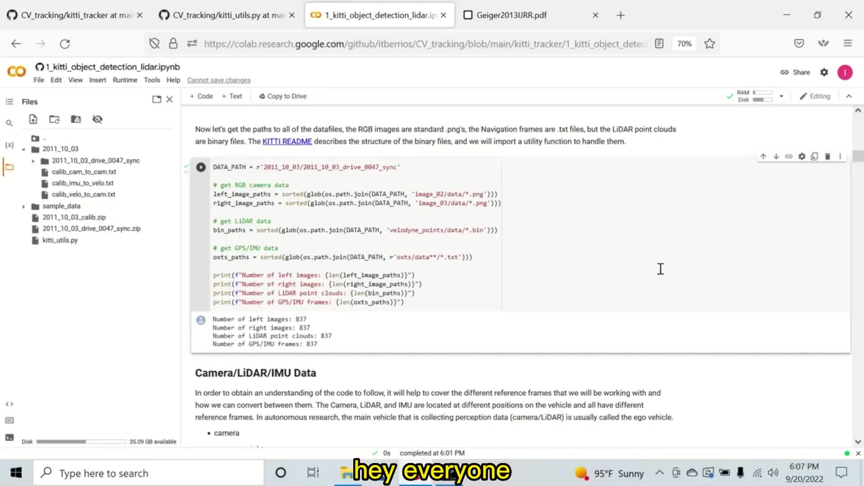Open Files panel in new window
The height and width of the screenshot is (486, 864).
tap(157, 99)
